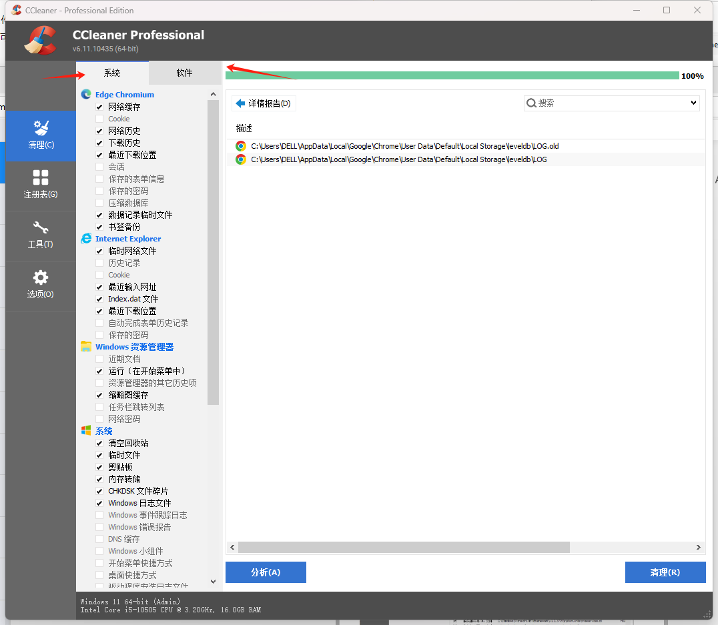
Task: Uncheck 清空回收站 under 系统
Action: click(x=99, y=443)
